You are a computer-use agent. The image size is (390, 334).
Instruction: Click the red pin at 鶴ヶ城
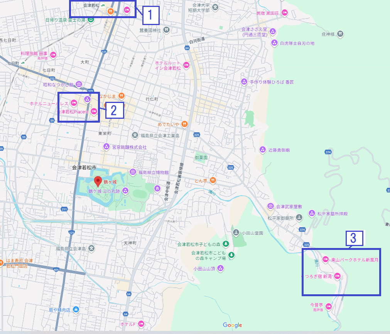[98, 181]
